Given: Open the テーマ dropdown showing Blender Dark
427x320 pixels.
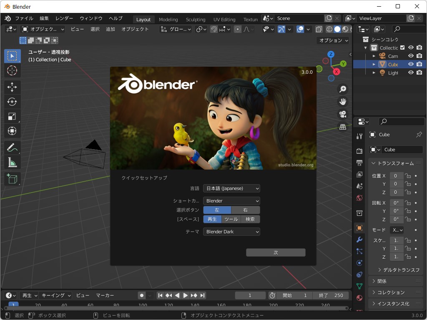Looking at the screenshot, I should [231, 231].
